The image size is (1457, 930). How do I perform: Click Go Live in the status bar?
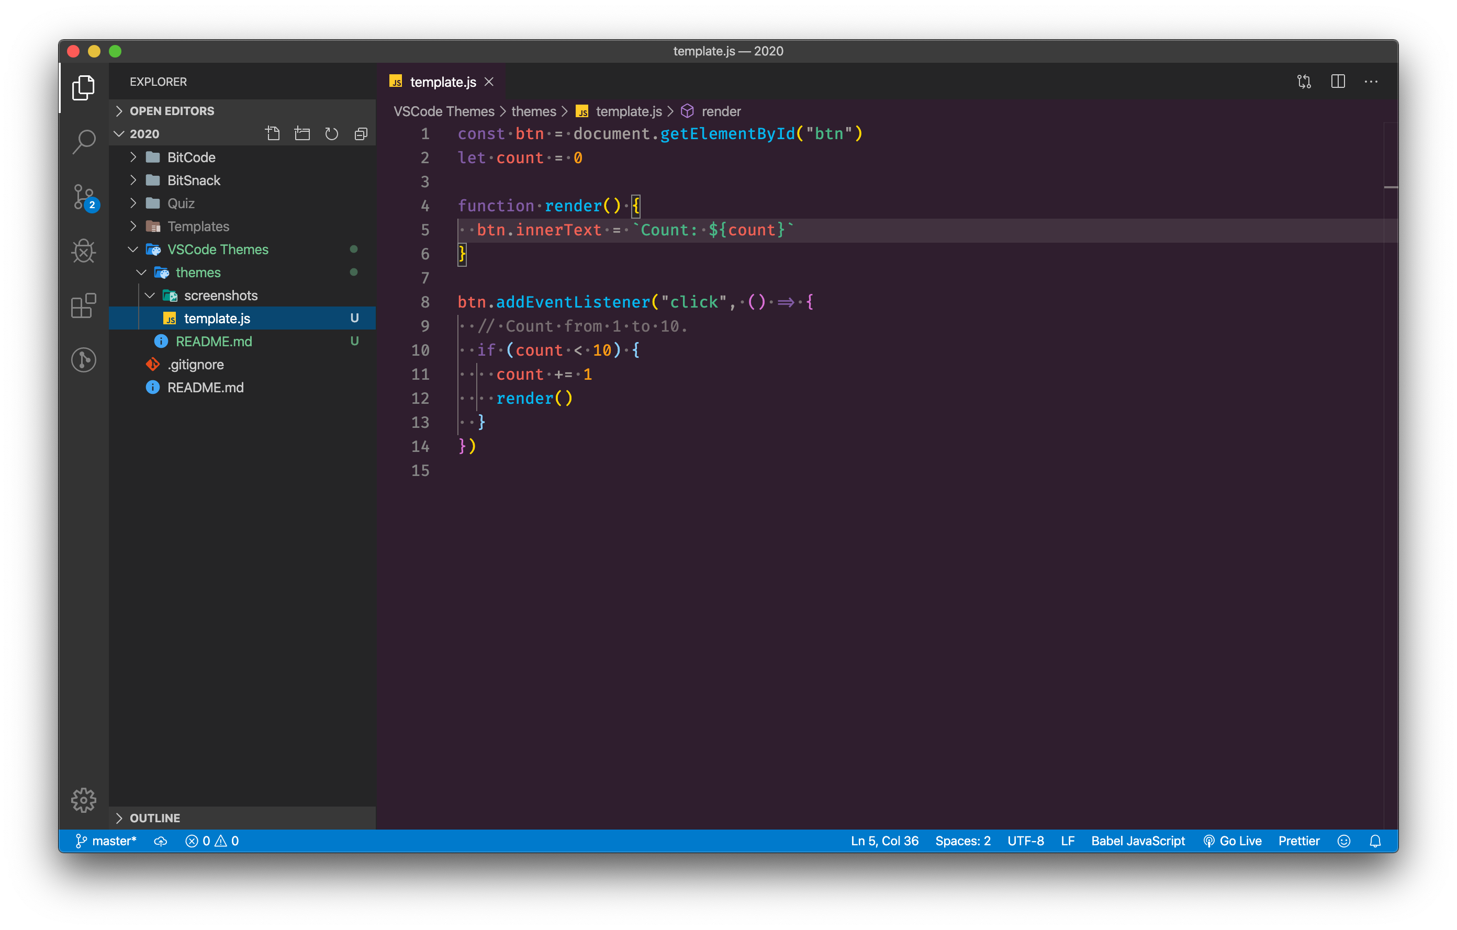[x=1232, y=841]
